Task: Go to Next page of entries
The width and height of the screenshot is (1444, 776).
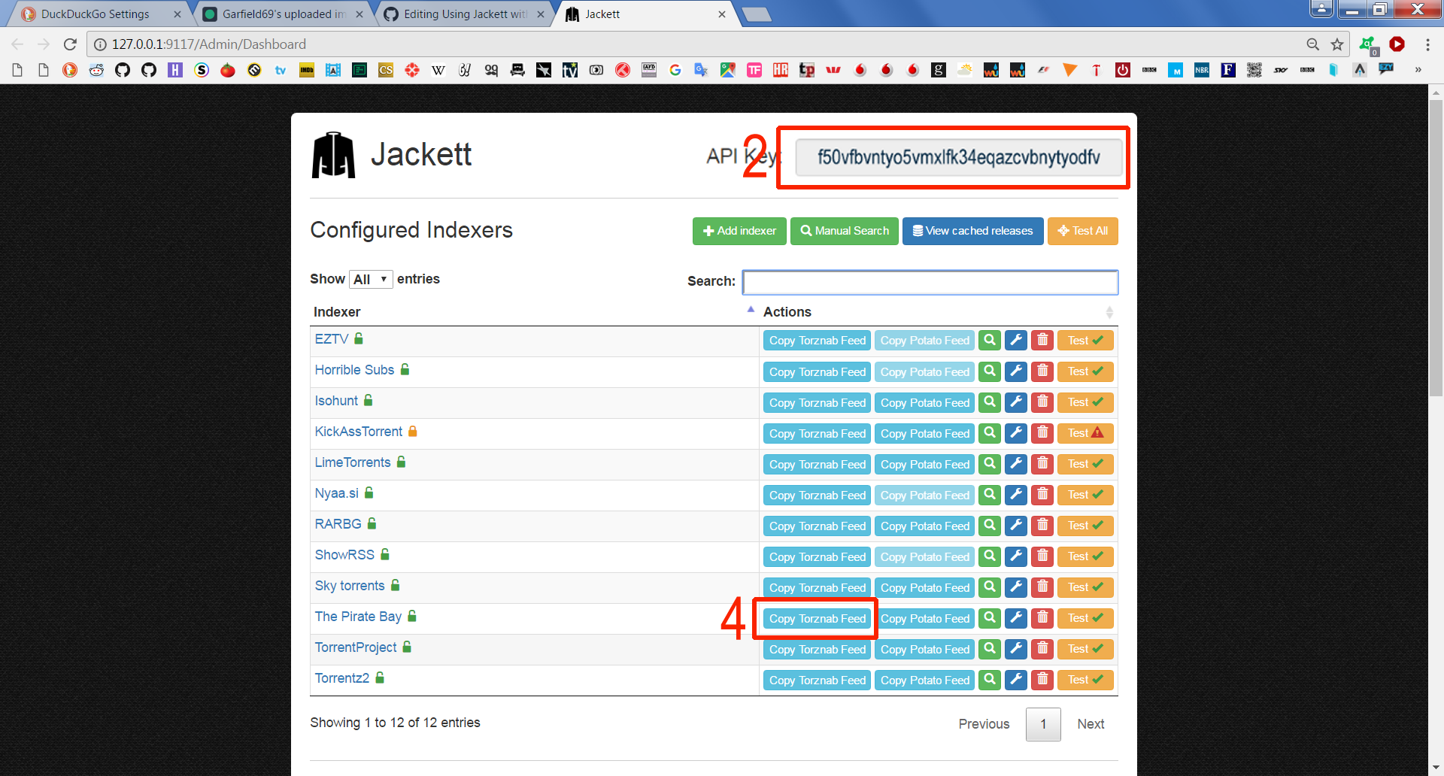Action: tap(1091, 724)
